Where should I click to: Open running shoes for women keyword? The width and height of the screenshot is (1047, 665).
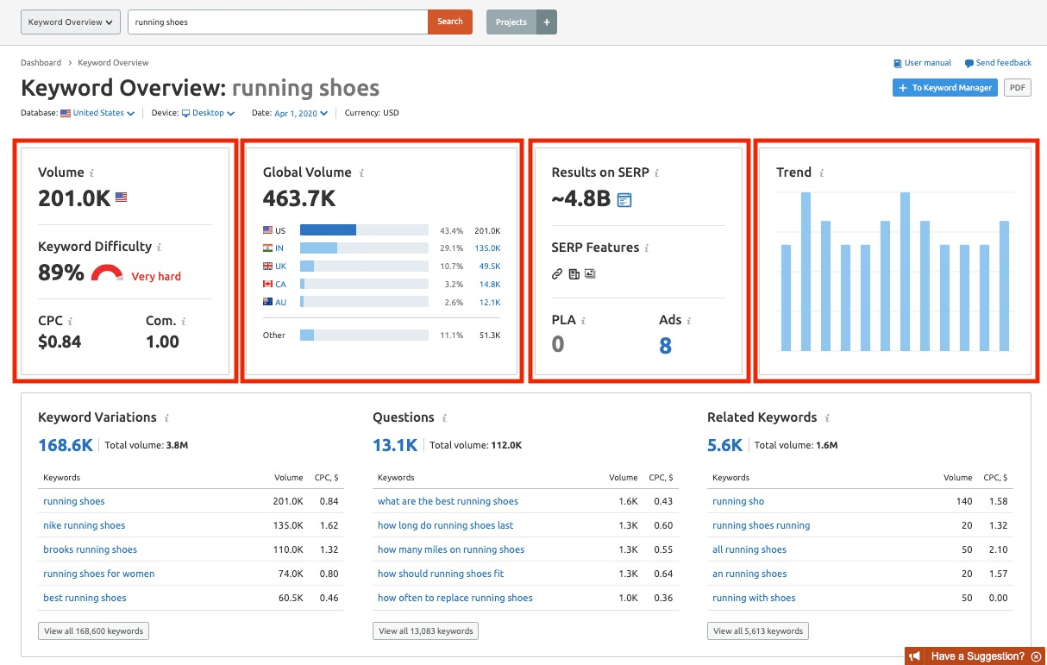(x=99, y=574)
